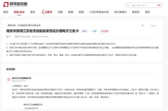Click the 建言 tag label

point(85,31)
